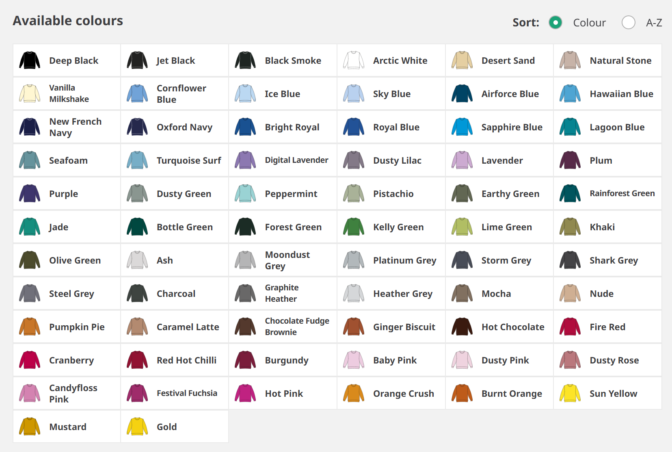Choose the Vanilla Milkshake colour tile

pos(67,94)
